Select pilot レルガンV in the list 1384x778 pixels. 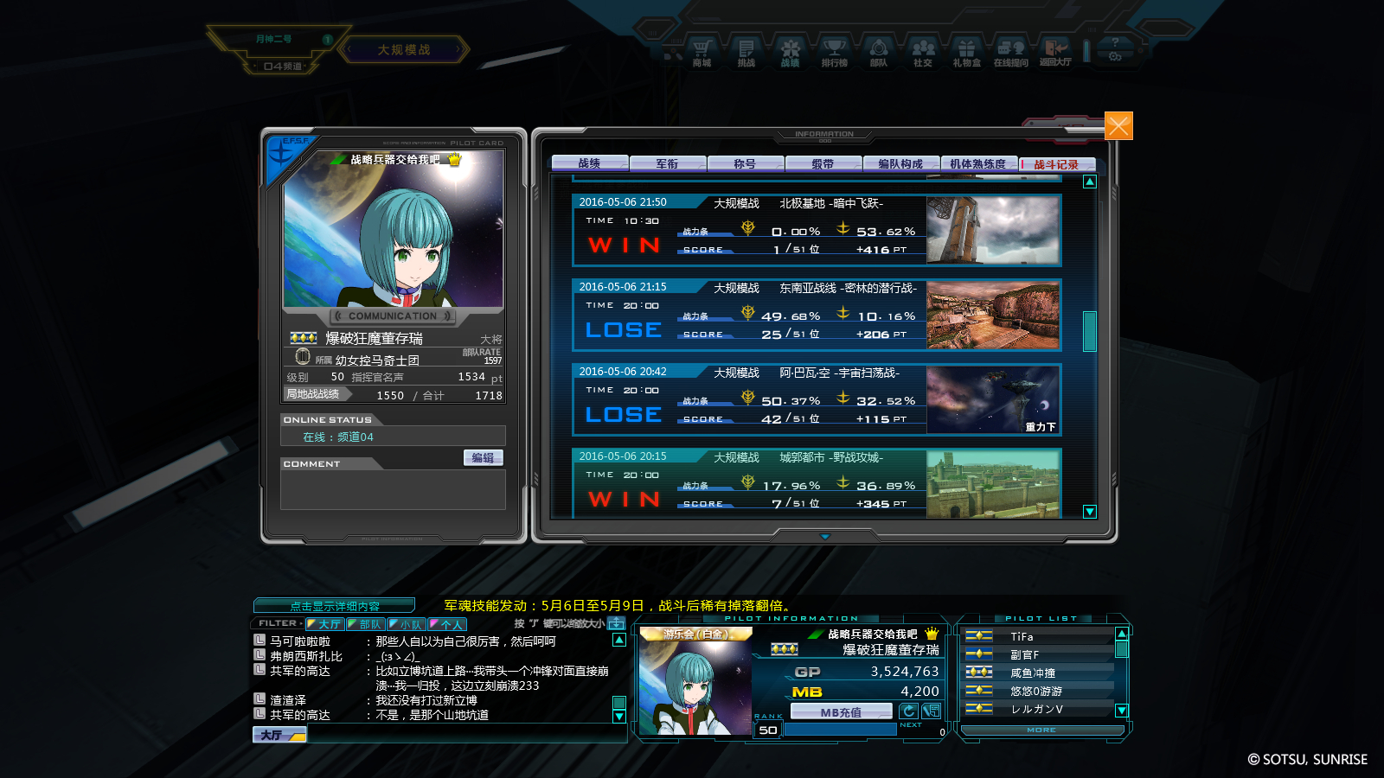pos(1038,709)
